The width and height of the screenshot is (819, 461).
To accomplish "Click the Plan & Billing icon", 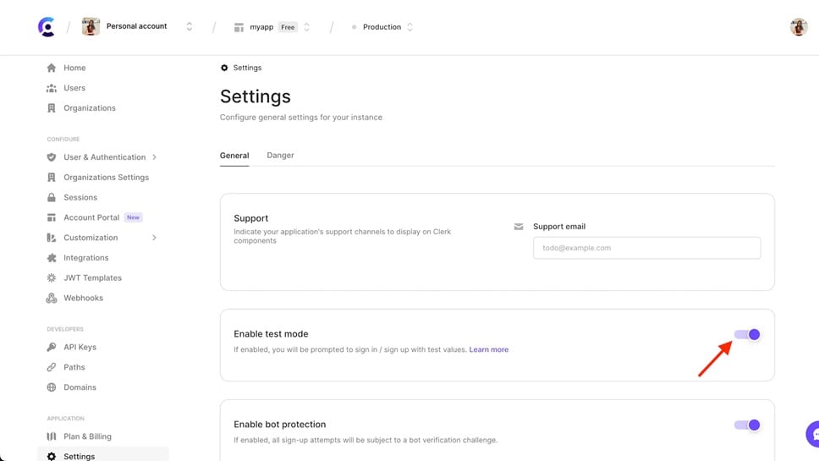I will click(51, 436).
